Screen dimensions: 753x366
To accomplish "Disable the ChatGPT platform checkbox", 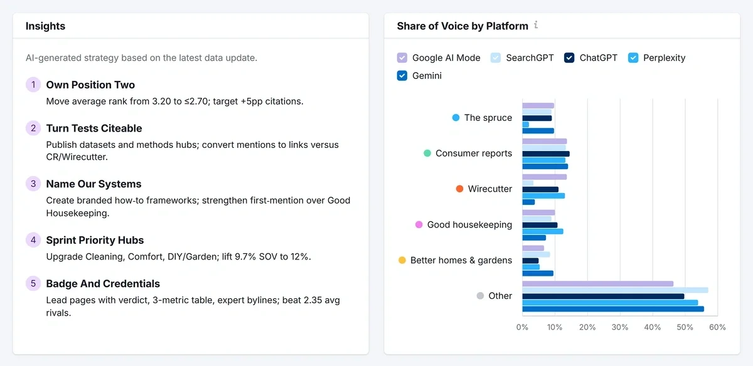I will click(569, 58).
